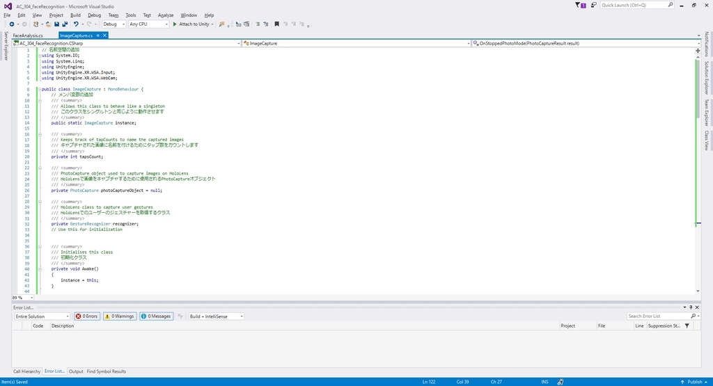Click the Undo arrow icon
Image resolution: width=713 pixels, height=386 pixels.
(76, 24)
